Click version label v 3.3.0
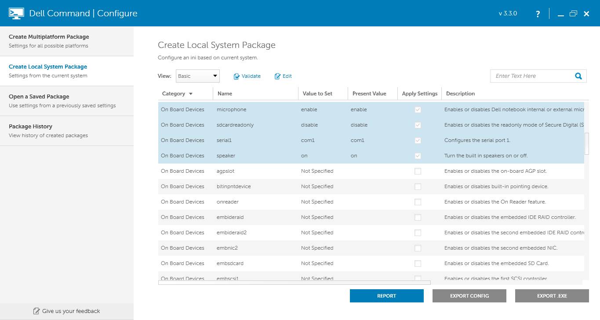600x320 pixels. (508, 14)
